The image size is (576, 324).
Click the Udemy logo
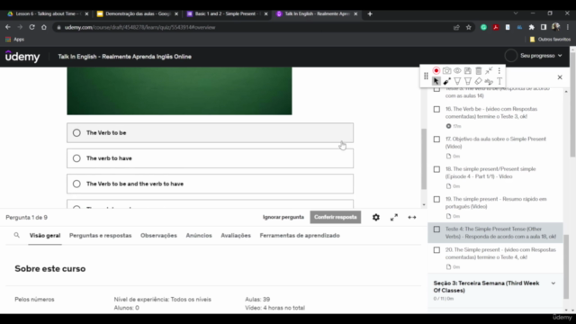click(22, 57)
